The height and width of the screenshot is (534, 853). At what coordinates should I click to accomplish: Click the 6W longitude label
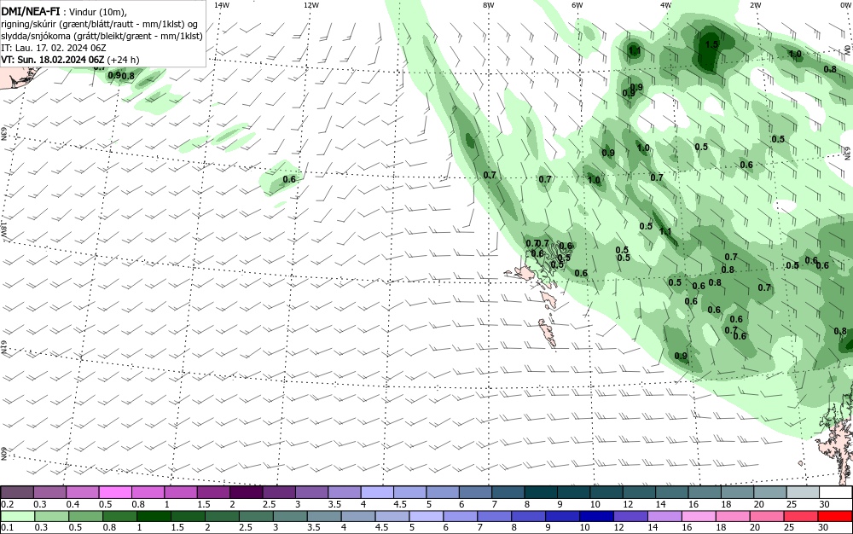point(577,5)
